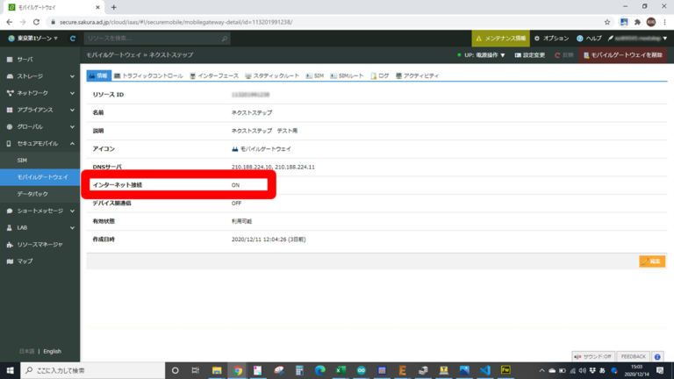
Task: Open メンテナンス情報 notice button
Action: pyautogui.click(x=501, y=39)
